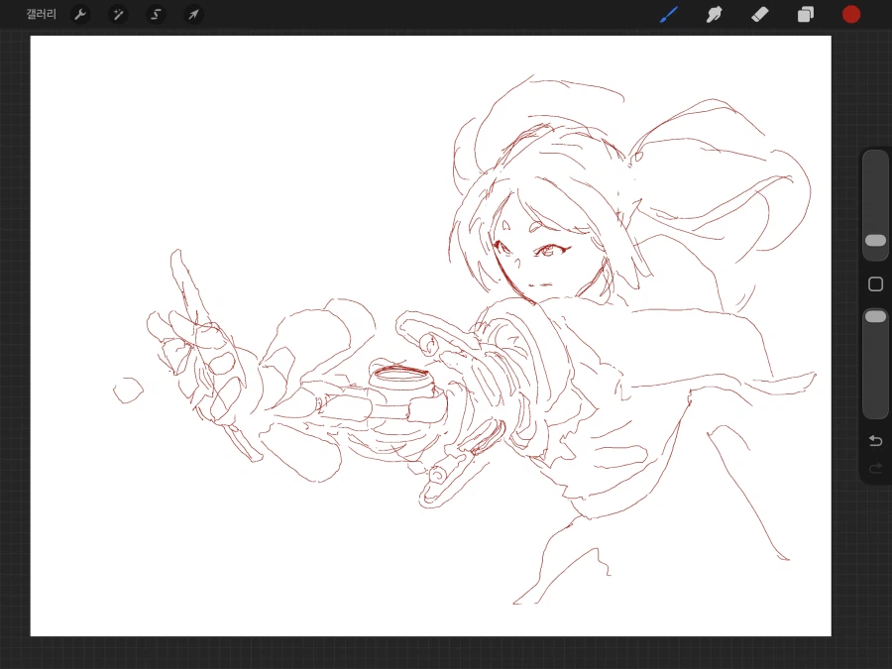
Task: Tap the square Modify button in sidebar
Action: (875, 284)
